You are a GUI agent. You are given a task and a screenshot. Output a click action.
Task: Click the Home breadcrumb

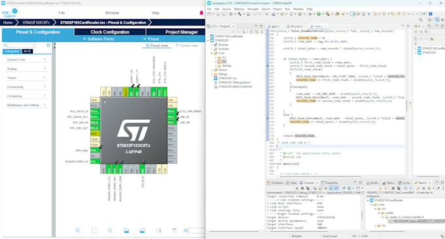8,22
